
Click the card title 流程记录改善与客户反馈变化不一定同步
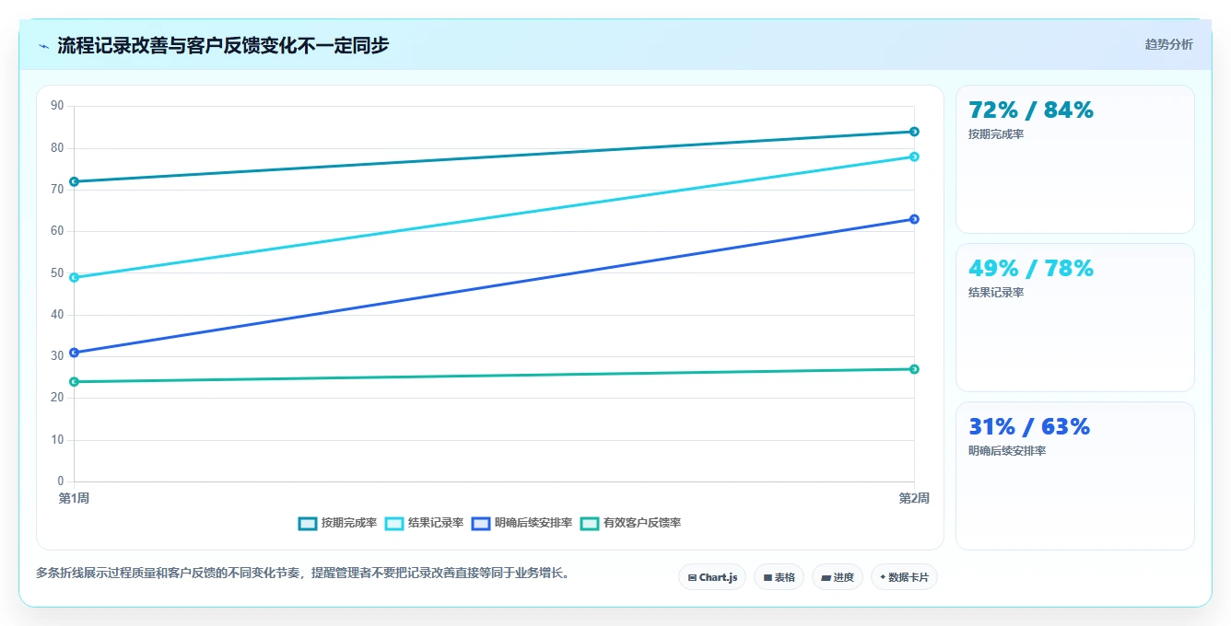(223, 45)
